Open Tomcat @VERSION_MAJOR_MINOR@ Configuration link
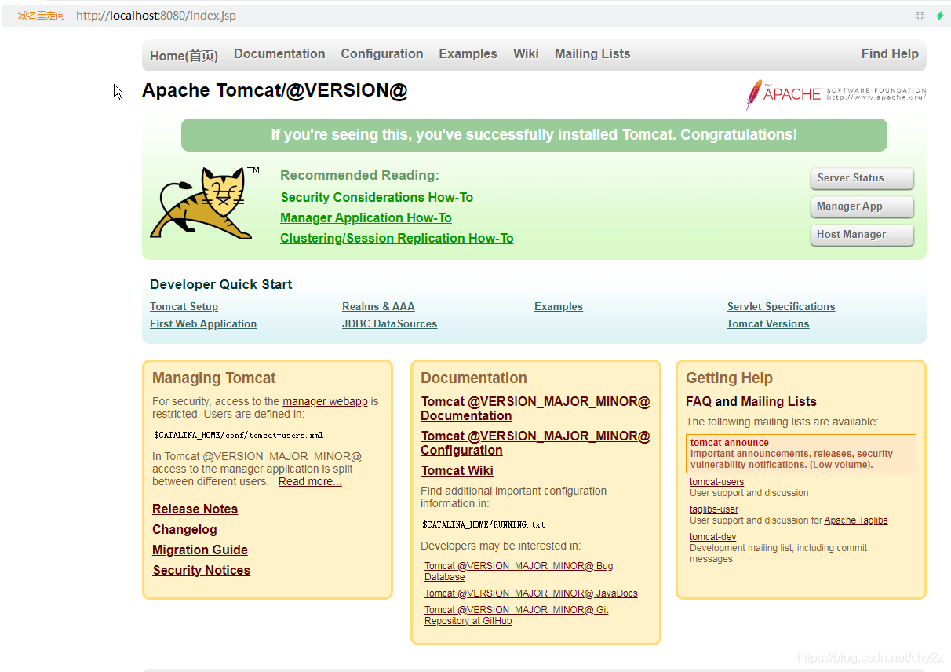This screenshot has width=951, height=672. tap(535, 443)
